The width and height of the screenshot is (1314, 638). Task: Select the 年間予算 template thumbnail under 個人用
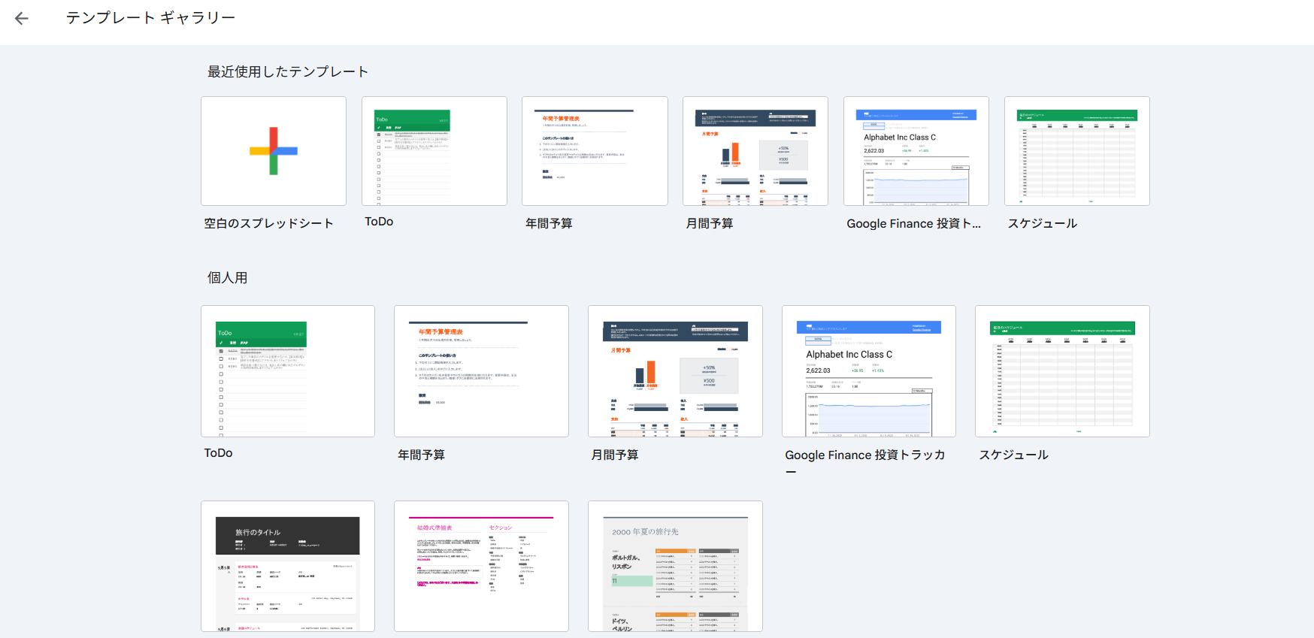point(481,371)
